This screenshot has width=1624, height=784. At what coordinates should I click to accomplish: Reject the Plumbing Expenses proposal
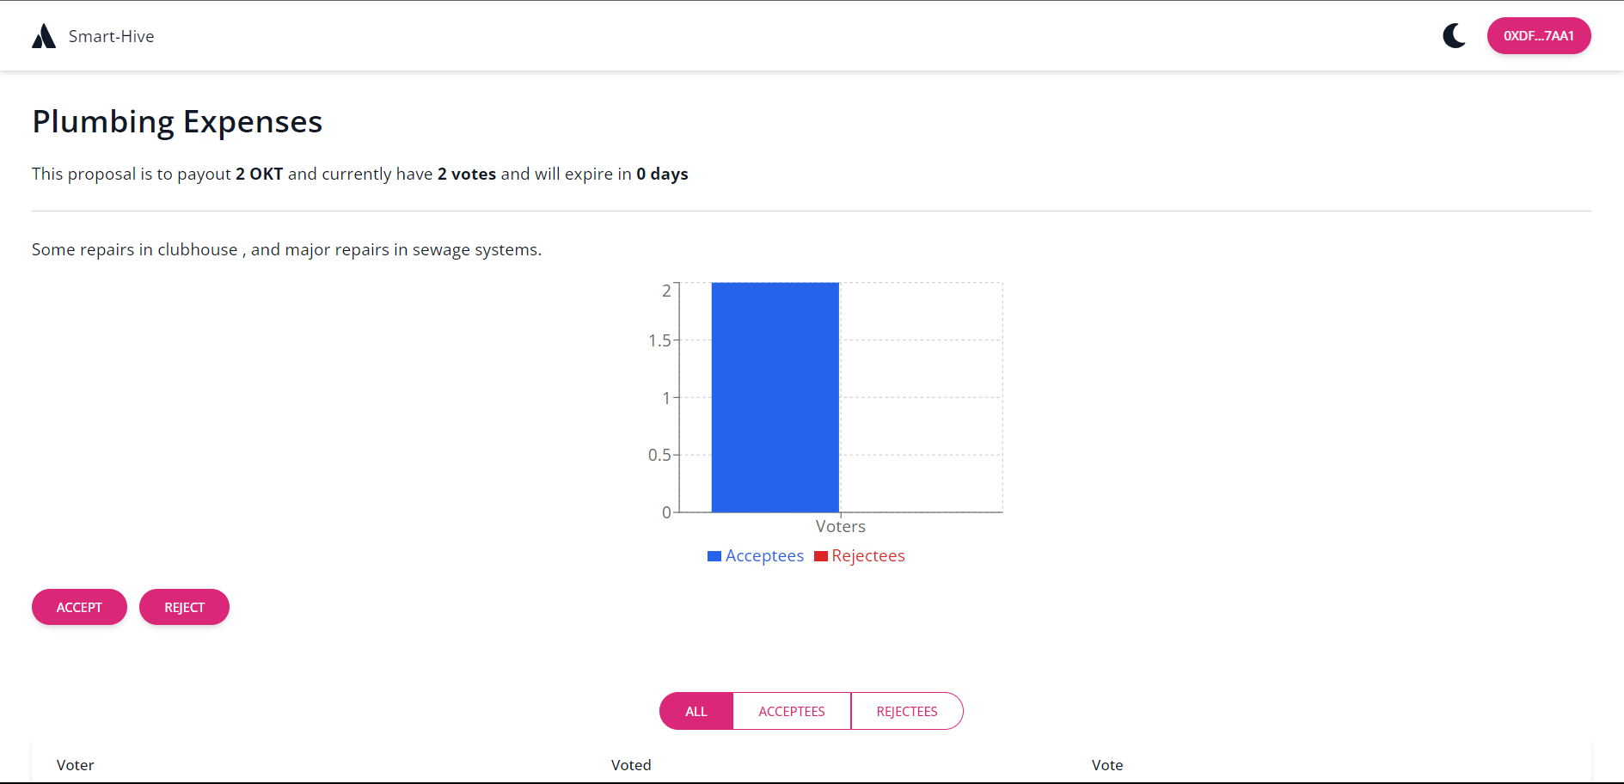click(x=184, y=607)
